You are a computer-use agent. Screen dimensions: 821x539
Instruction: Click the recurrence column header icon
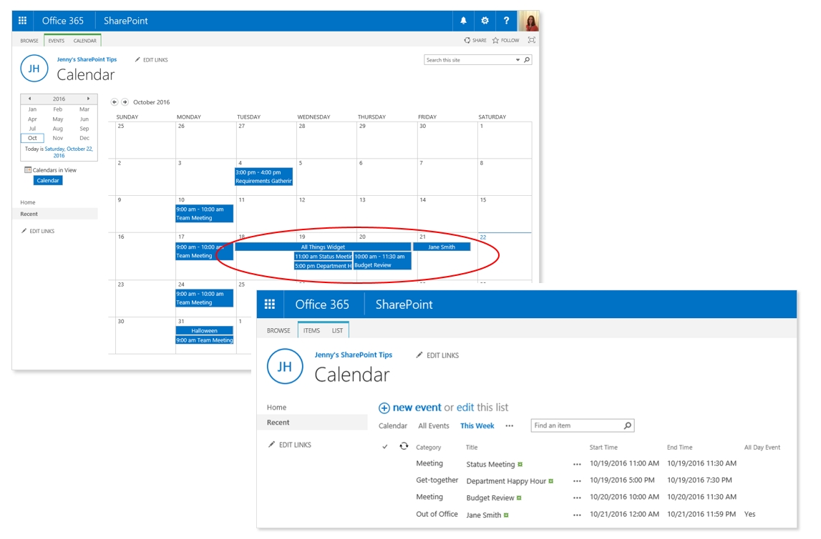pos(404,446)
